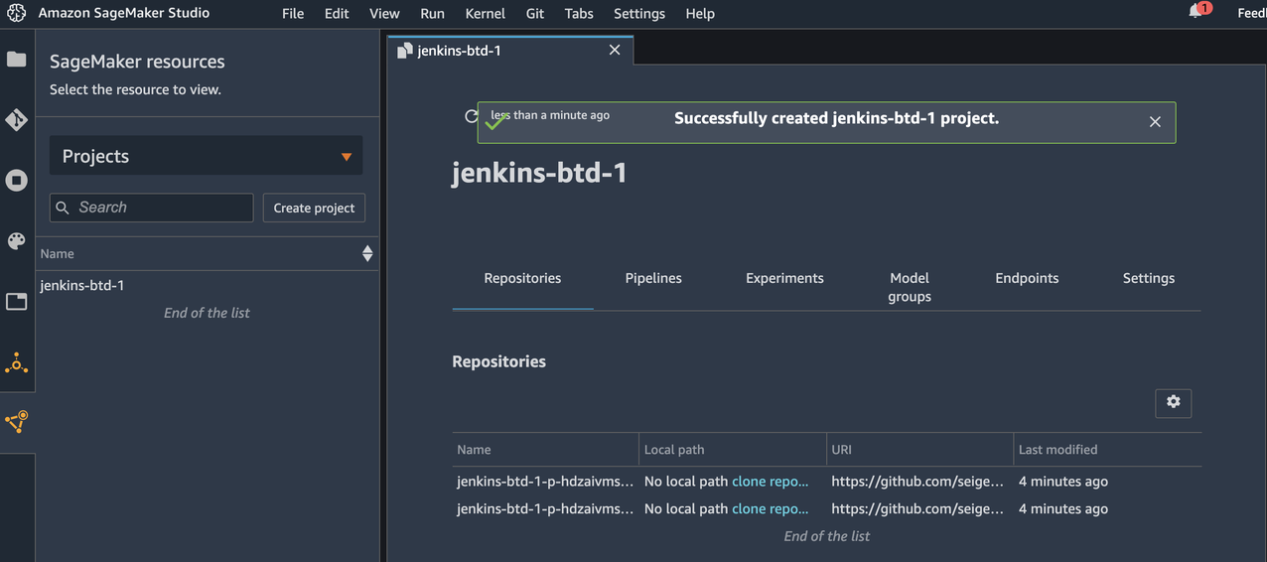Click the Last modified column header
Image resolution: width=1267 pixels, height=562 pixels.
pos(1057,449)
